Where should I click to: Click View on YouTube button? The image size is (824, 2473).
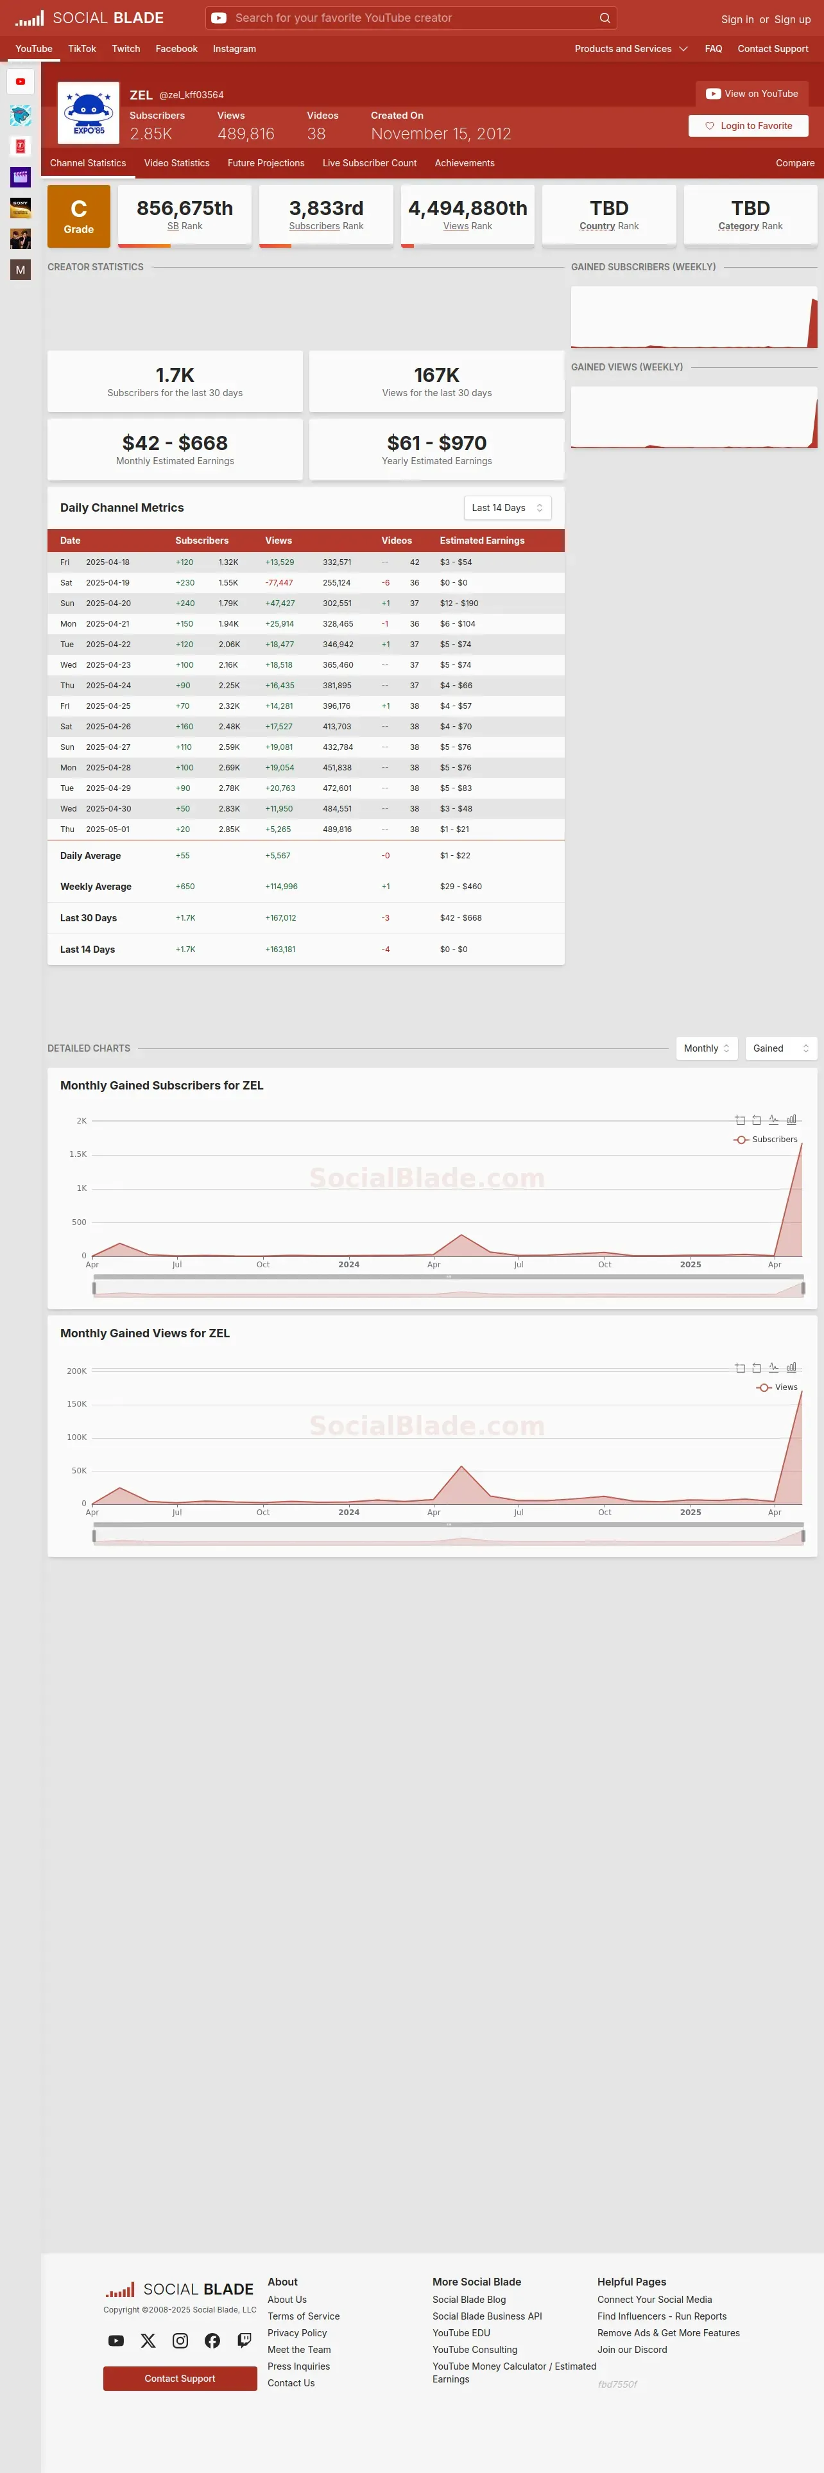coord(752,94)
